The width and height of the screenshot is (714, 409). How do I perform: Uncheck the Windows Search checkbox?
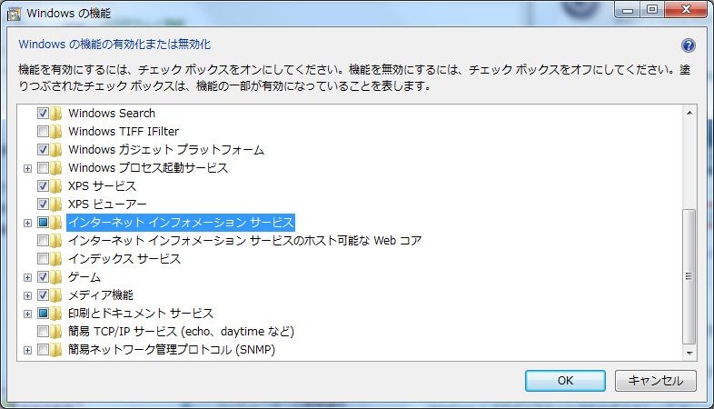(x=43, y=113)
